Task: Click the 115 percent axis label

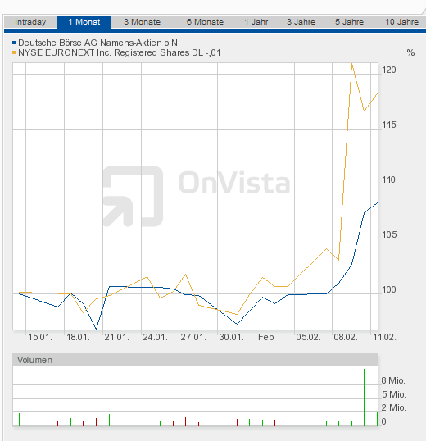Action: point(389,125)
